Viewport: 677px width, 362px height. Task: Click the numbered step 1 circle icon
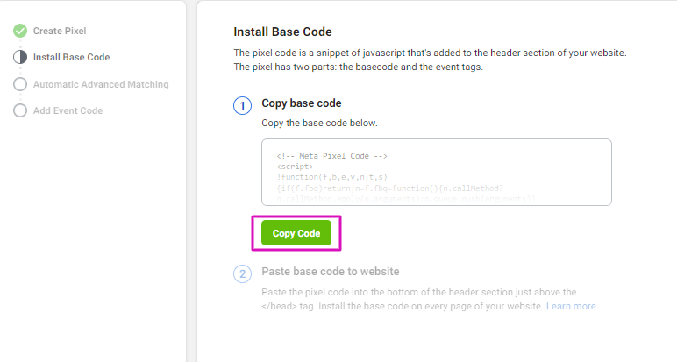tap(242, 106)
